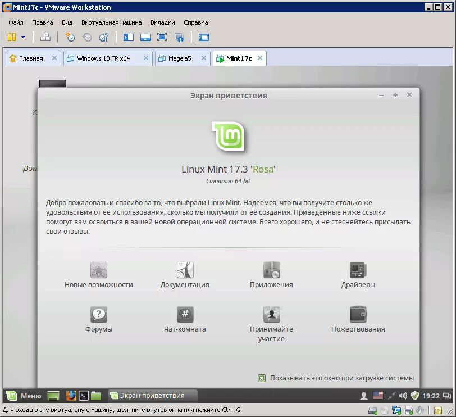Select Экран приветствия in the taskbar
Viewport: 456px width, 417px height.
(152, 396)
